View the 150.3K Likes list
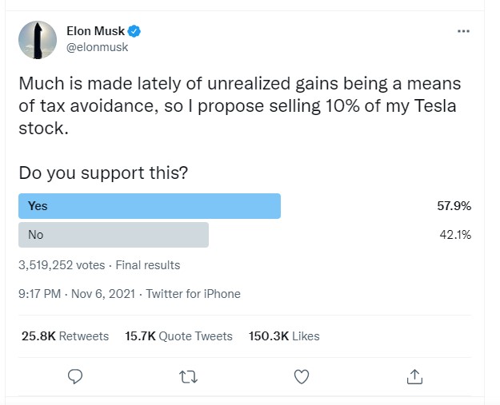 click(x=285, y=336)
